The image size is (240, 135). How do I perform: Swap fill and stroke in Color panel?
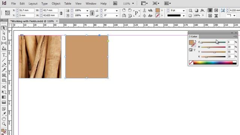(x=195, y=41)
